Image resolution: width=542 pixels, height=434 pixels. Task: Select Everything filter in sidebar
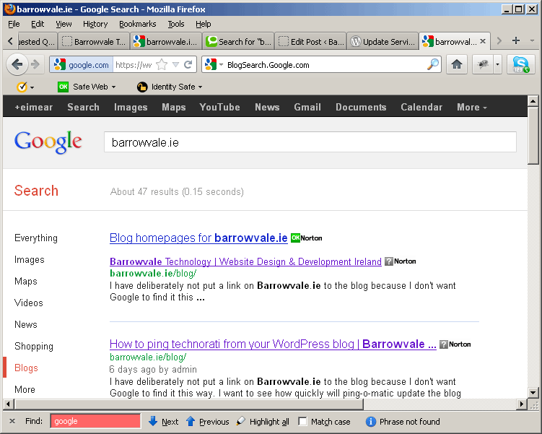click(36, 238)
